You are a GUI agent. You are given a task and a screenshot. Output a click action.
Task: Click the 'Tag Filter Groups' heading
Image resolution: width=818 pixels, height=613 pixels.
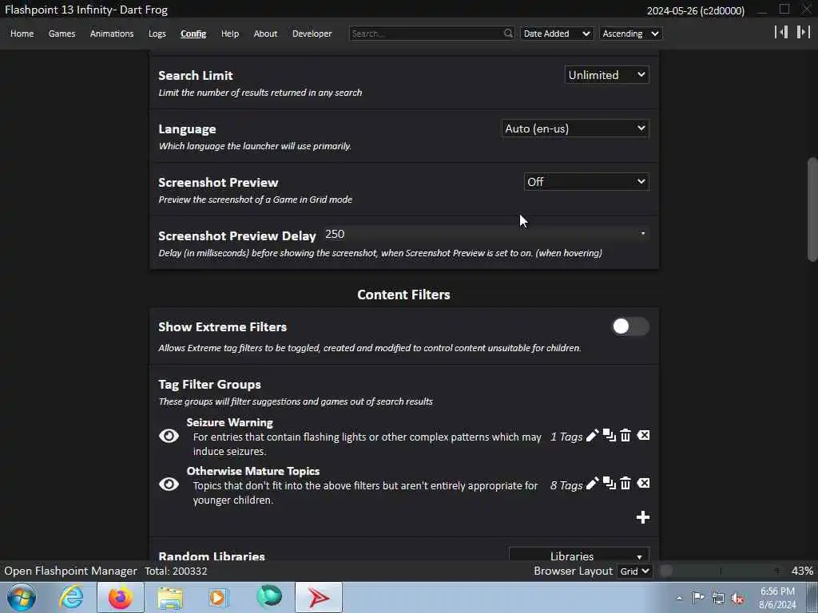tap(210, 384)
